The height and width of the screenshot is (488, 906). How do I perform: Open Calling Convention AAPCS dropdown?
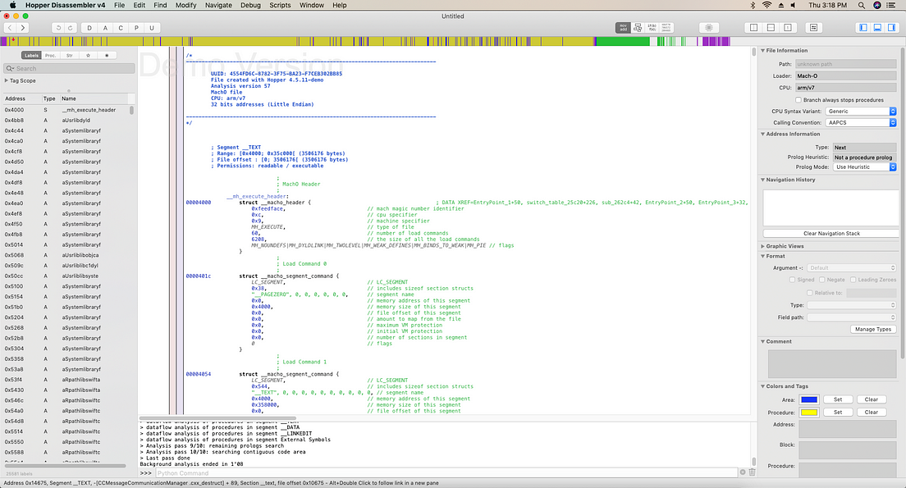860,122
